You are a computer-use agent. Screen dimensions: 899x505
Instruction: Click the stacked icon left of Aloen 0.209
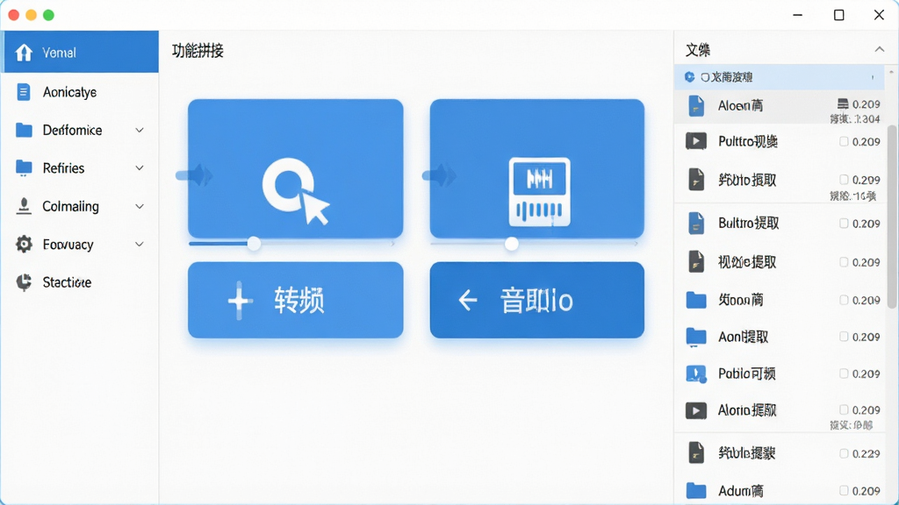pos(842,103)
